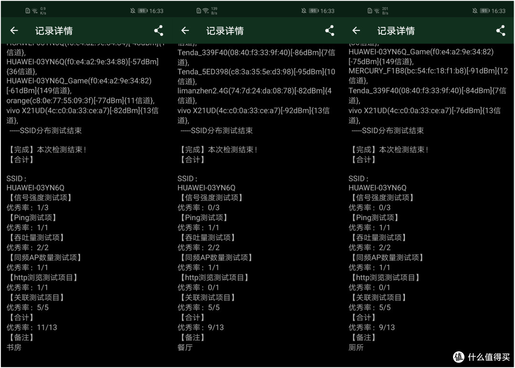Tap the 0.9 K/s network speed readout
This screenshot has height=368, width=515.
[43, 11]
